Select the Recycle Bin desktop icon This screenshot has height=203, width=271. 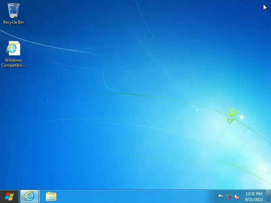pos(14,14)
